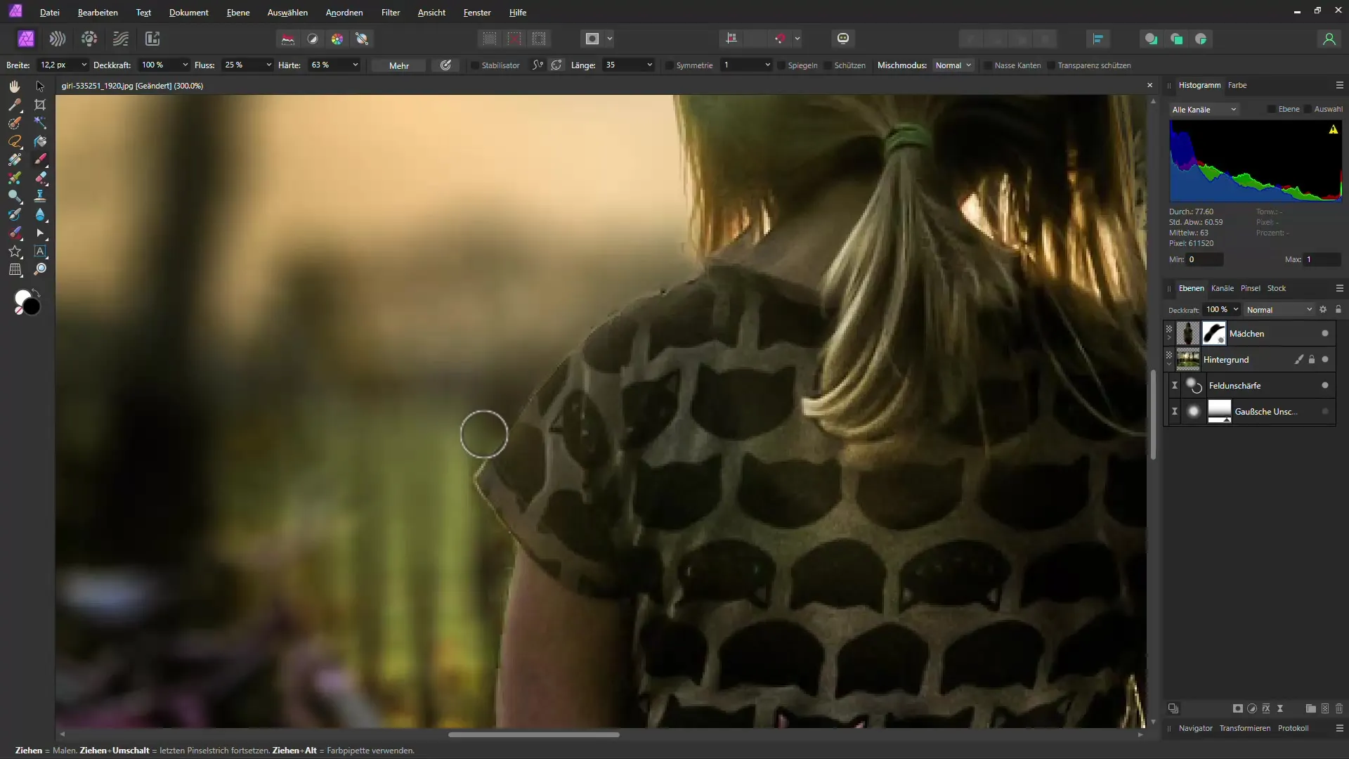This screenshot has height=759, width=1349.
Task: Click the layer effects fx icon
Action: tap(1266, 708)
